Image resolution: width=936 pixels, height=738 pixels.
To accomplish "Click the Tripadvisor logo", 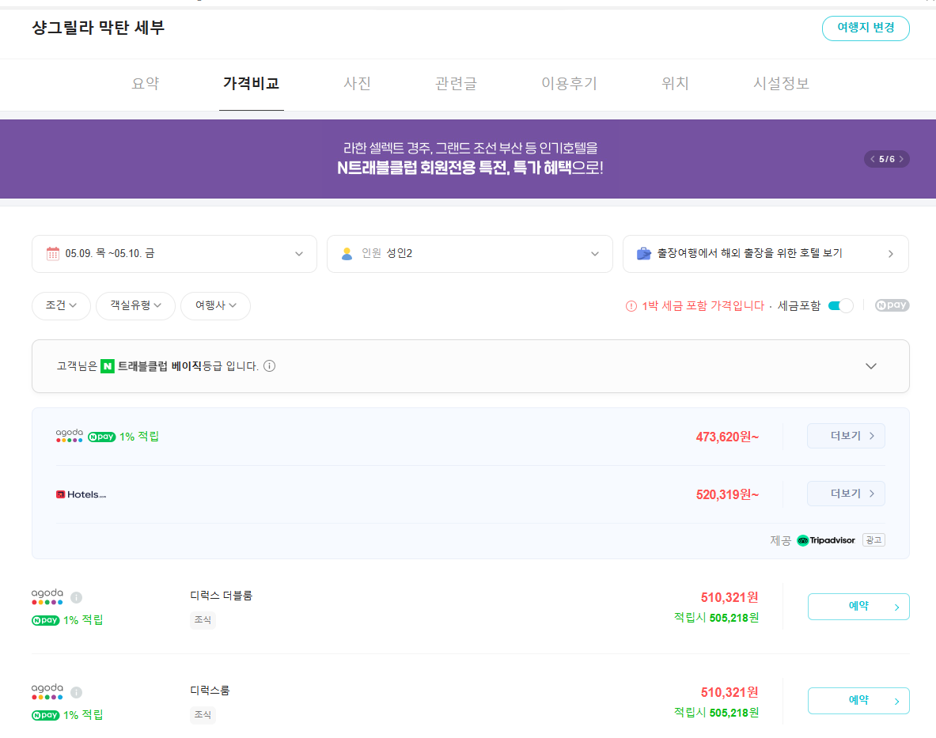I will 826,540.
